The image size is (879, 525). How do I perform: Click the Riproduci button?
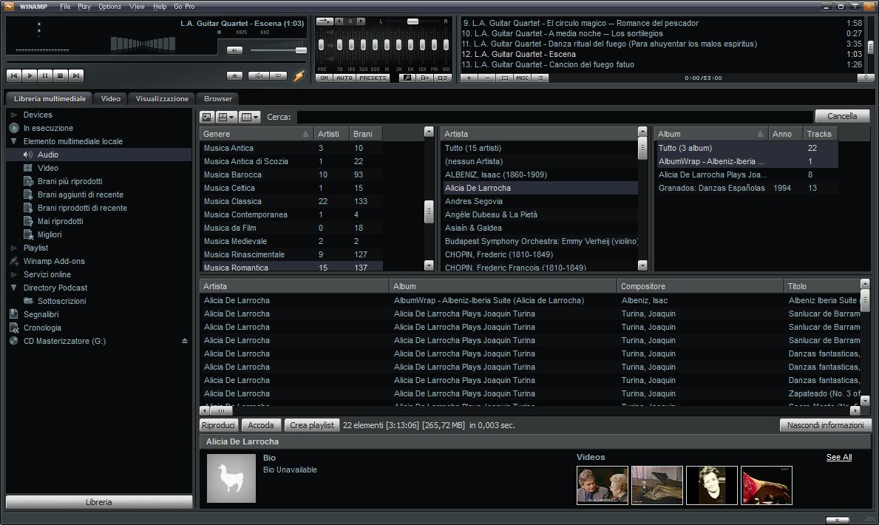pos(218,425)
